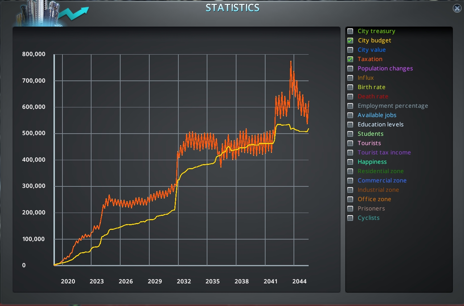Enable the Birth rate checkbox
464x306 pixels.
click(x=350, y=87)
